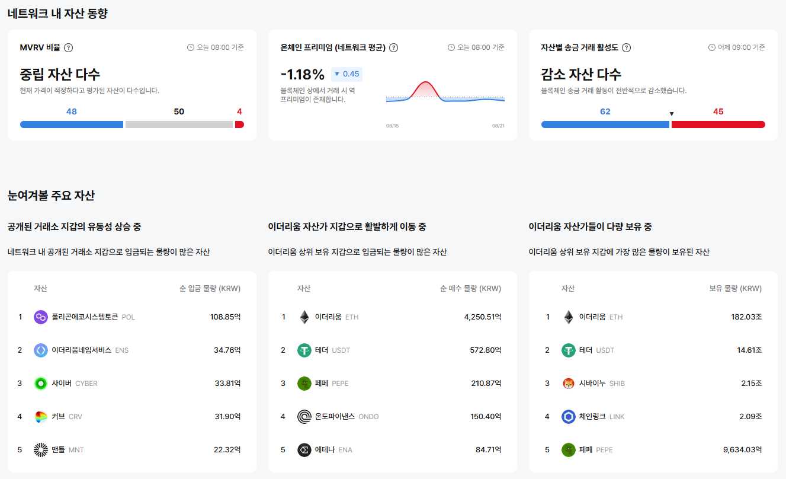Image resolution: width=786 pixels, height=479 pixels.
Task: Click the 커브 CRV coin icon
Action: click(41, 417)
